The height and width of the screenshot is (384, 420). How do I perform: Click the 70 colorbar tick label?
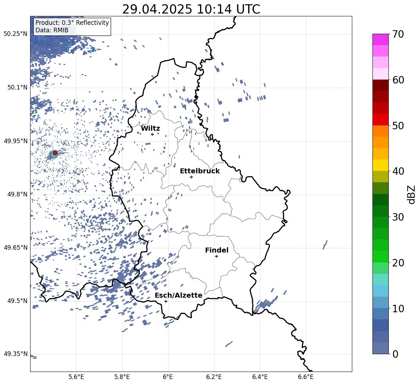tap(398, 34)
